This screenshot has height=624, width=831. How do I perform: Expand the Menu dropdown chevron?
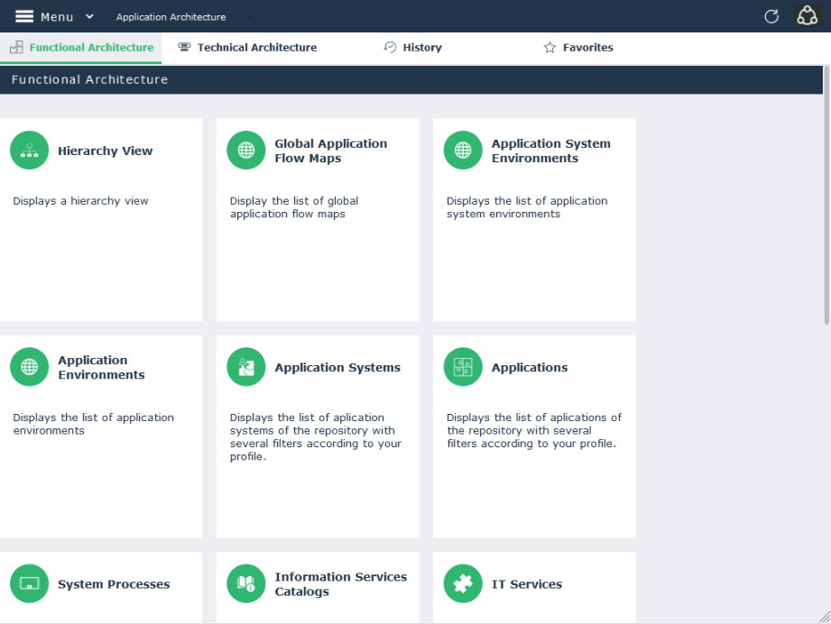[x=89, y=17]
